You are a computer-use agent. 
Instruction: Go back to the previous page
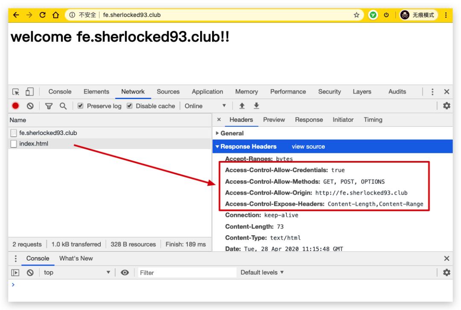(x=16, y=15)
